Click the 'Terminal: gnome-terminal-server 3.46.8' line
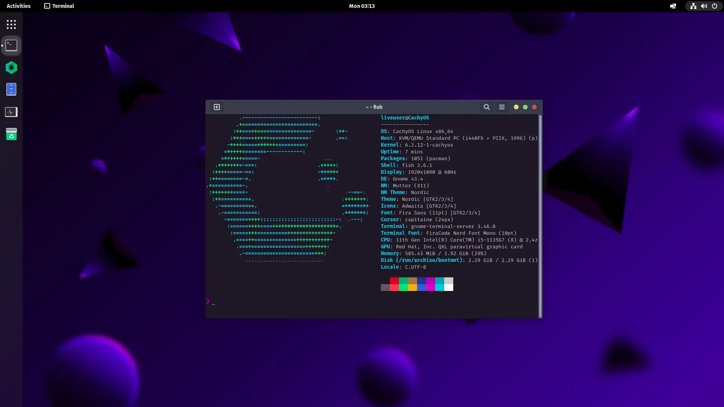The image size is (724, 407). (438, 226)
